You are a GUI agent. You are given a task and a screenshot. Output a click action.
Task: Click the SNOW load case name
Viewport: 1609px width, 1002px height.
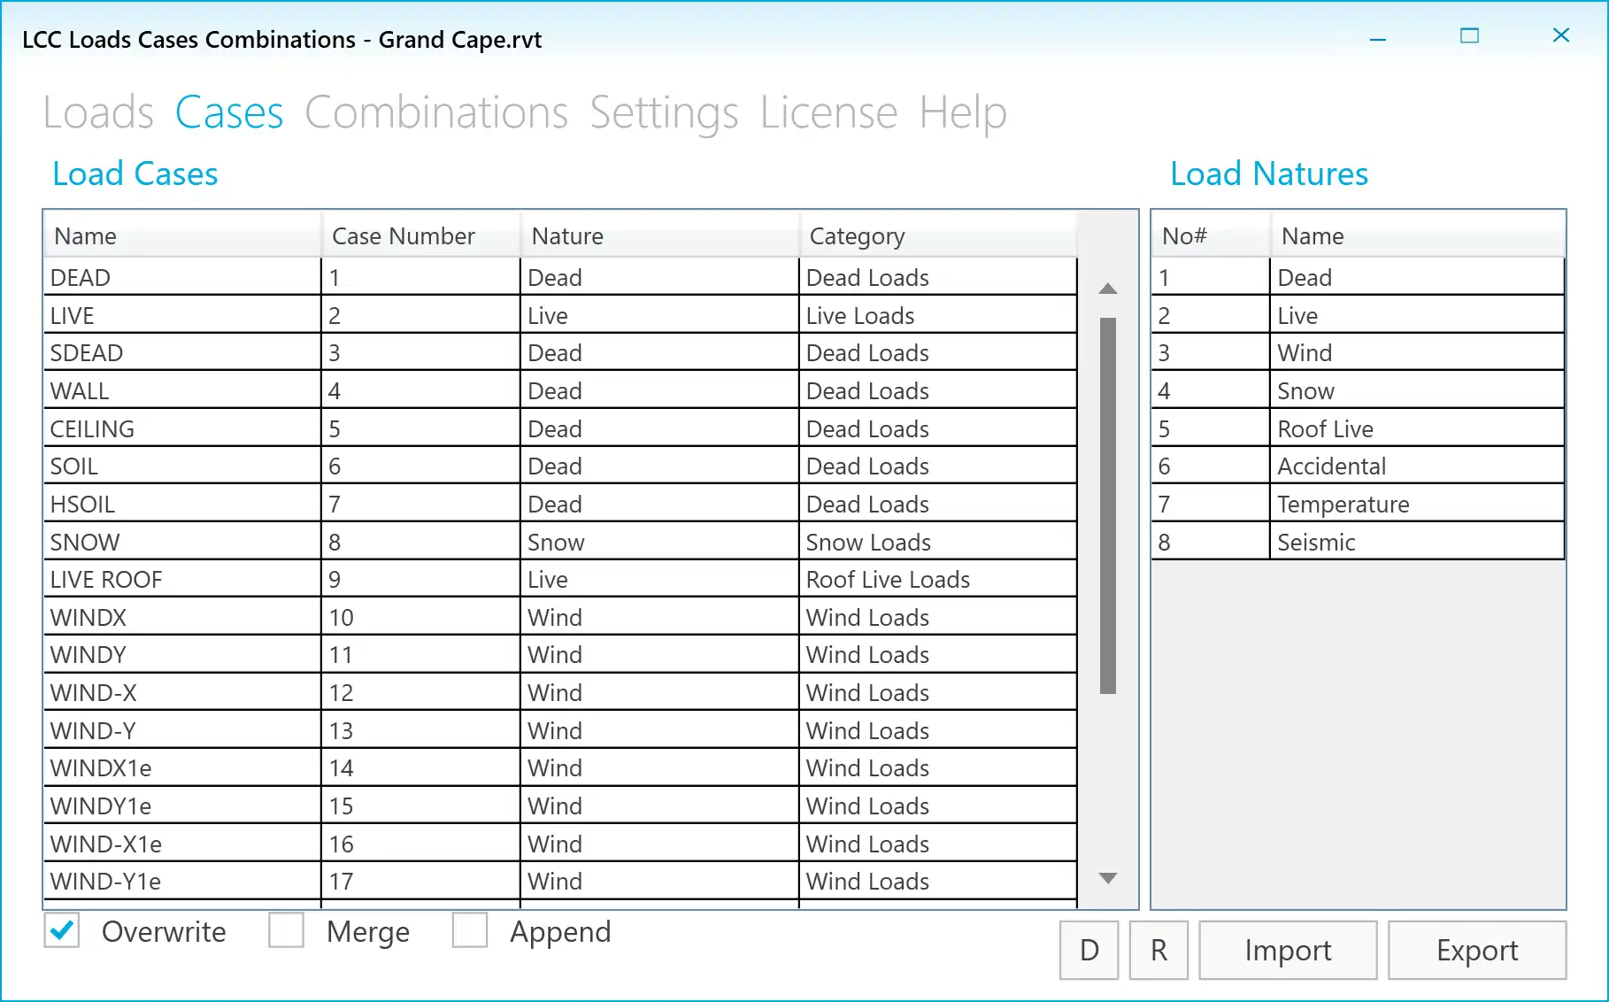pyautogui.click(x=182, y=542)
